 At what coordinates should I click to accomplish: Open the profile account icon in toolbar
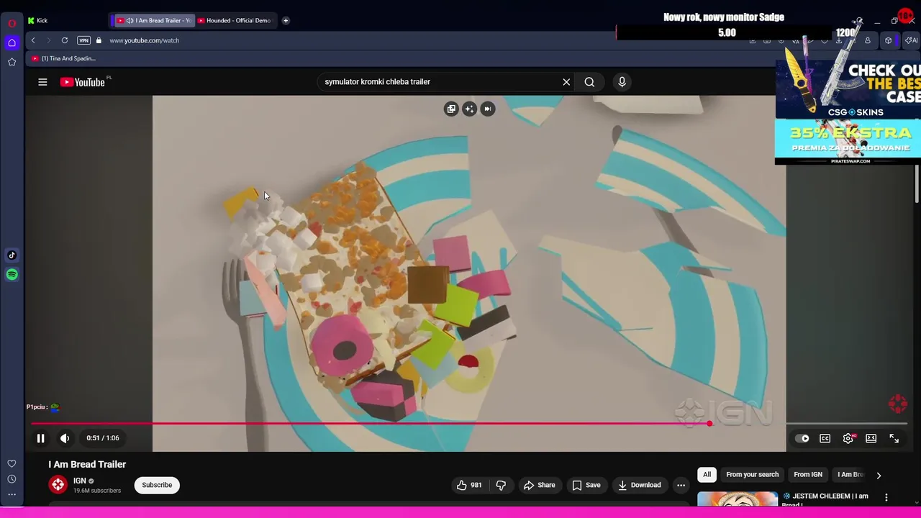click(867, 41)
